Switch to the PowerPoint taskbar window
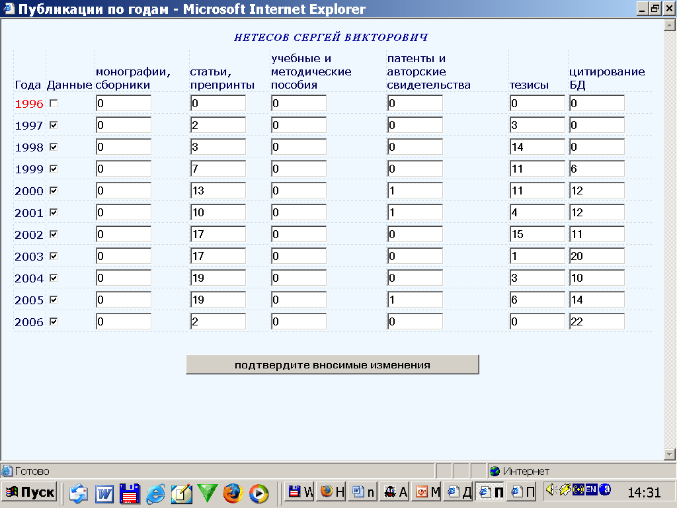 pos(427,492)
